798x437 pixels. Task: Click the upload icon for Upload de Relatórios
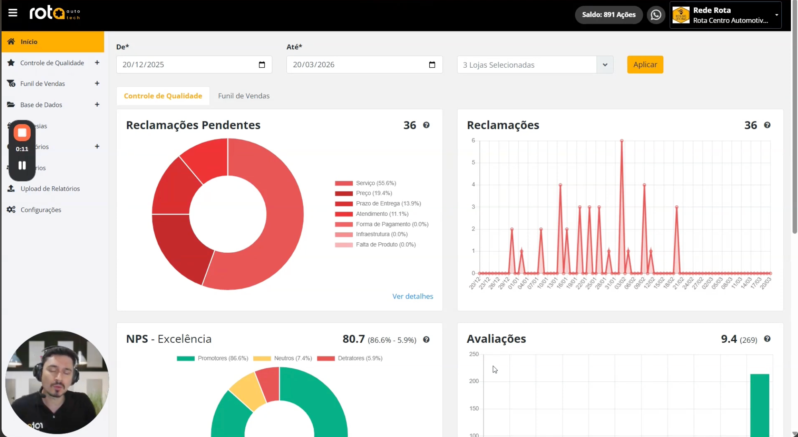tap(11, 189)
